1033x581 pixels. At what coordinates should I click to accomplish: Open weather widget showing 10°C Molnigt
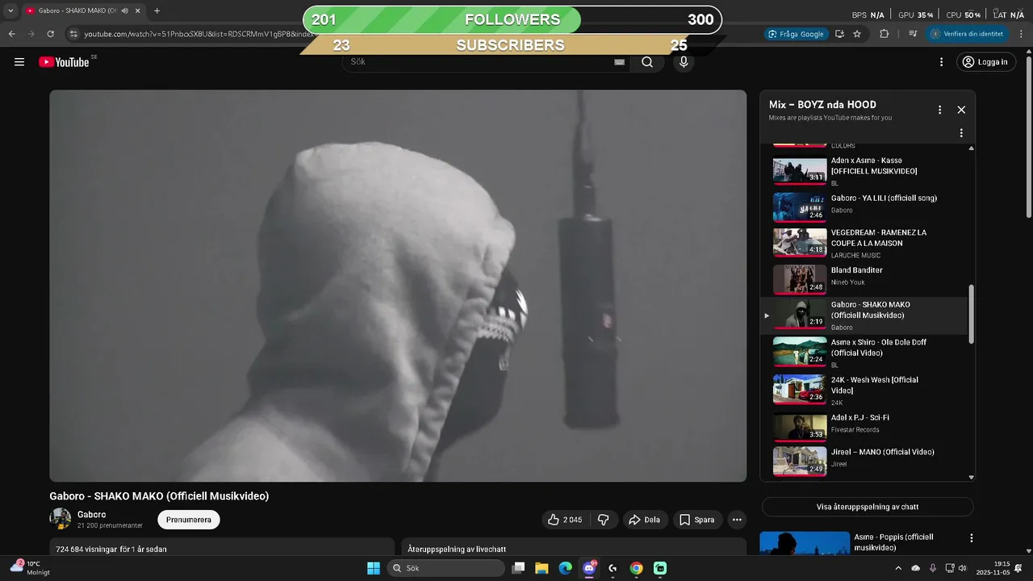29,567
